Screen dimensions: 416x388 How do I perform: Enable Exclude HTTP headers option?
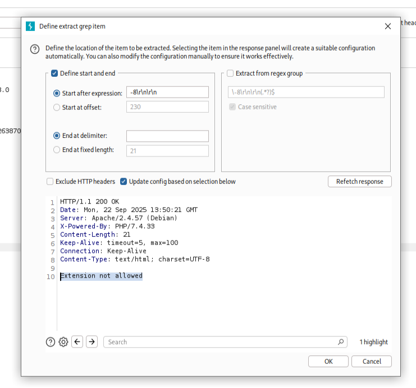[x=50, y=182]
